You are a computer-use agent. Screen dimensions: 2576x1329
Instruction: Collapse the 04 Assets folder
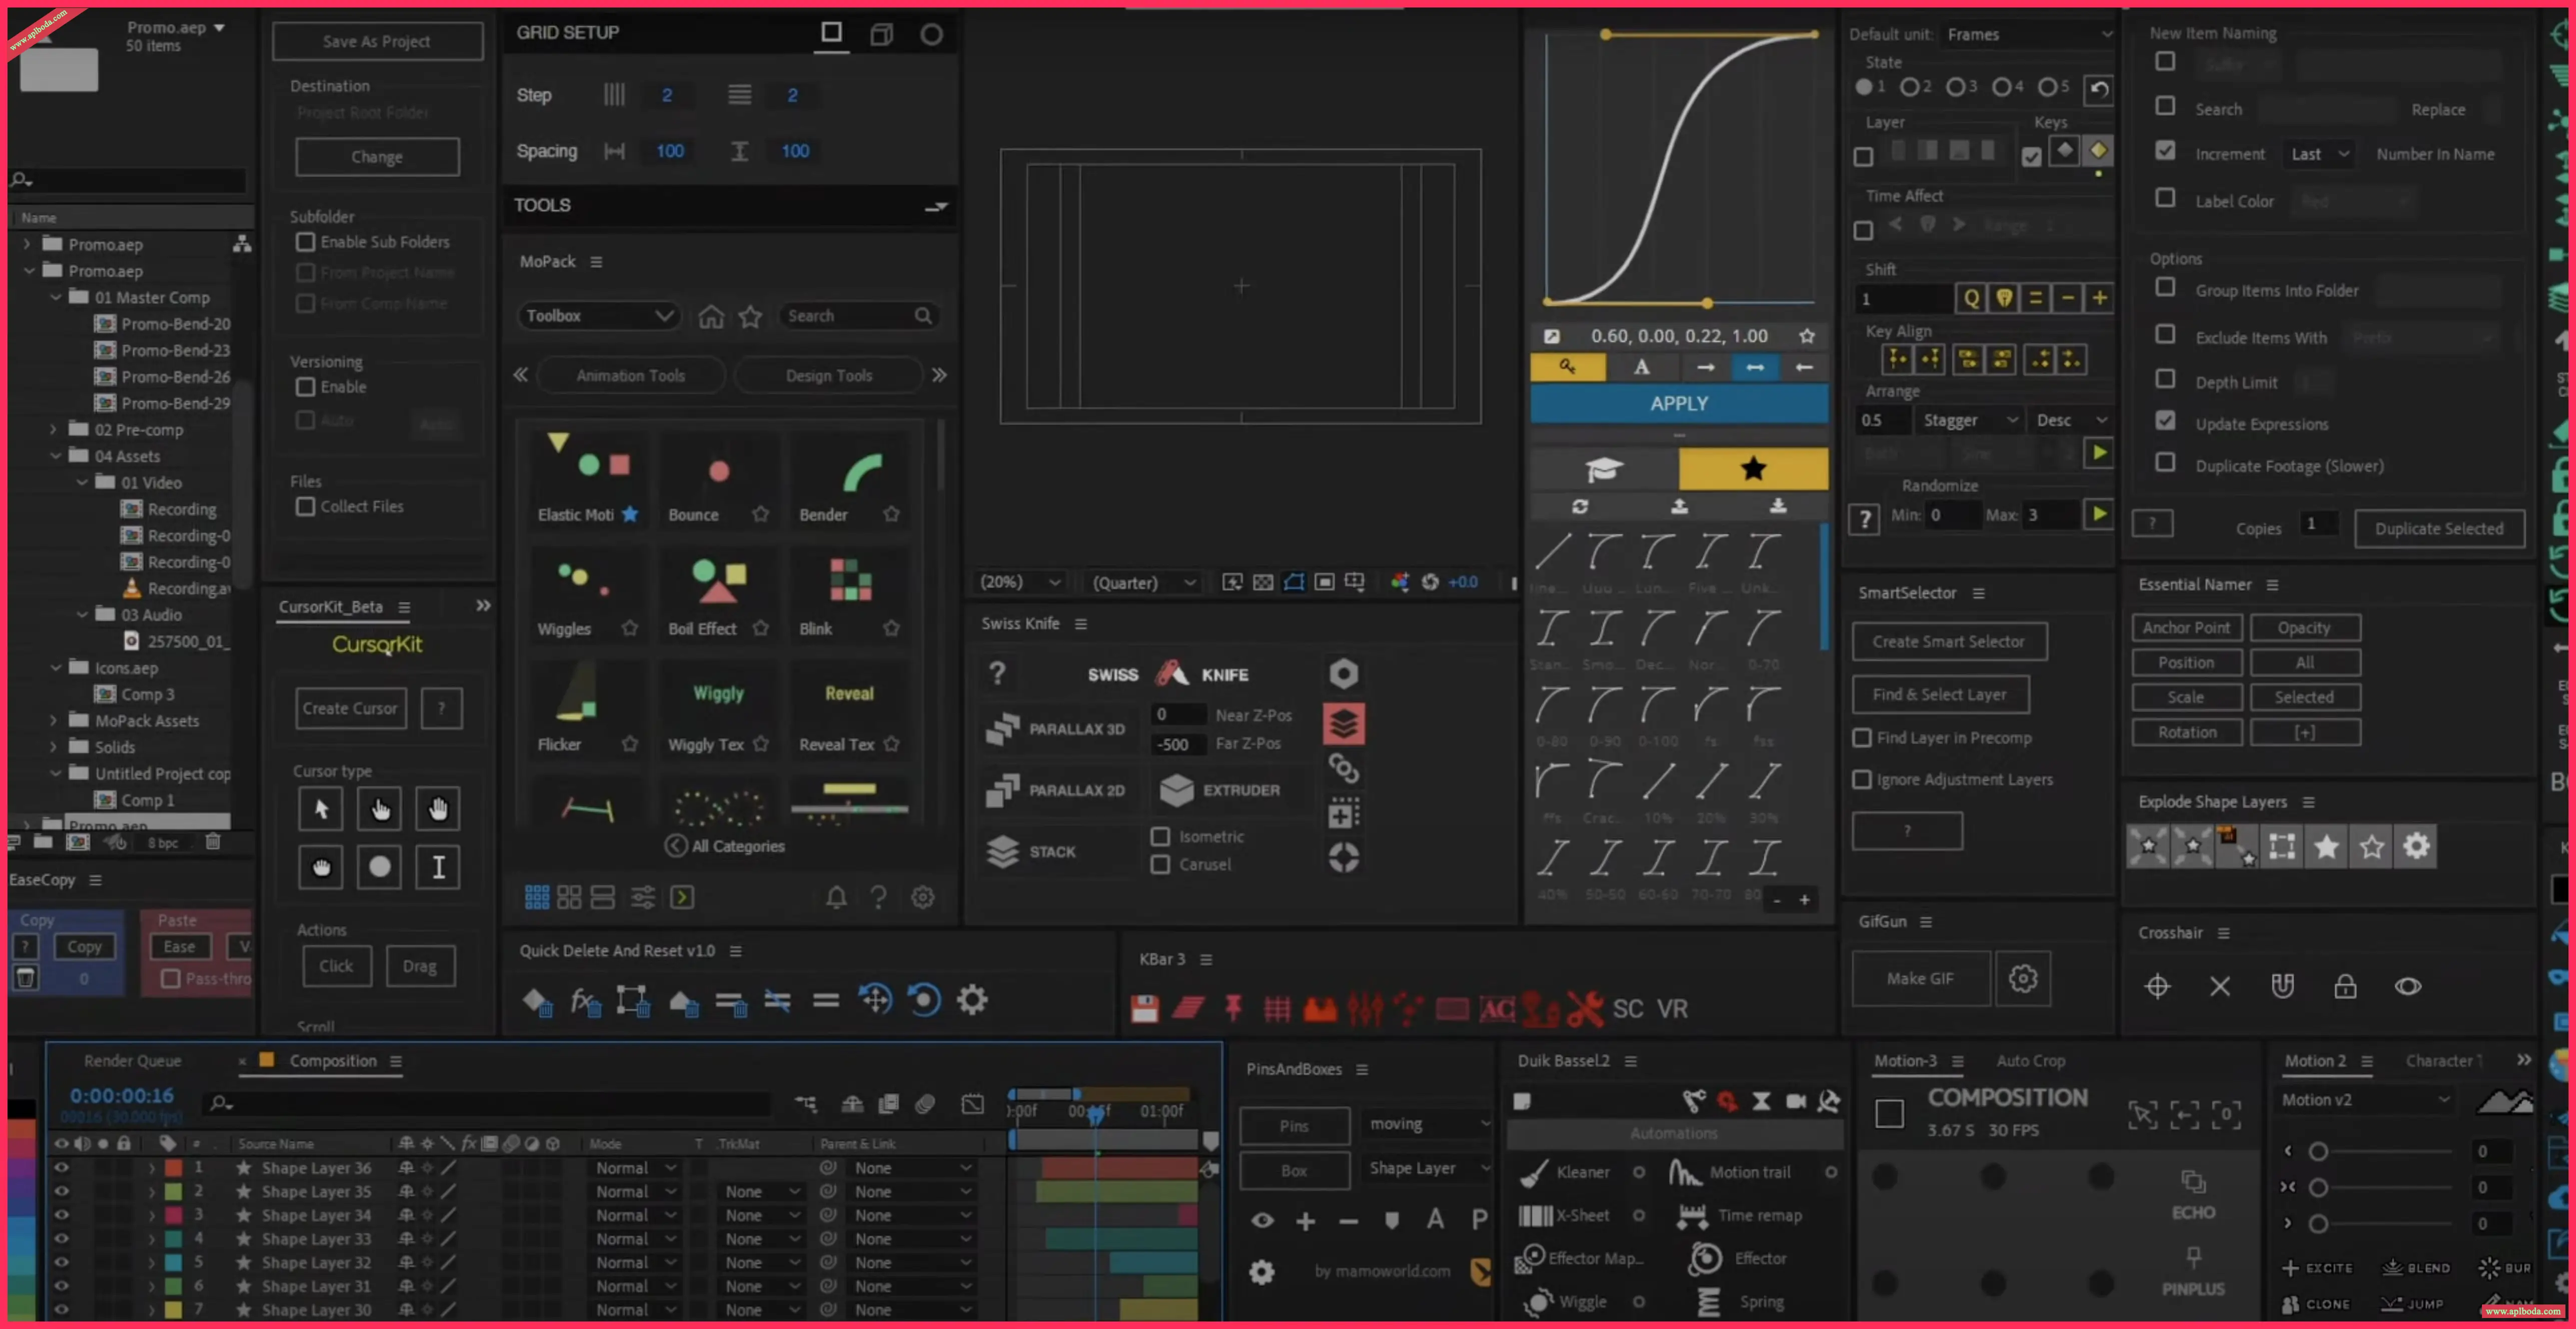(x=56, y=456)
